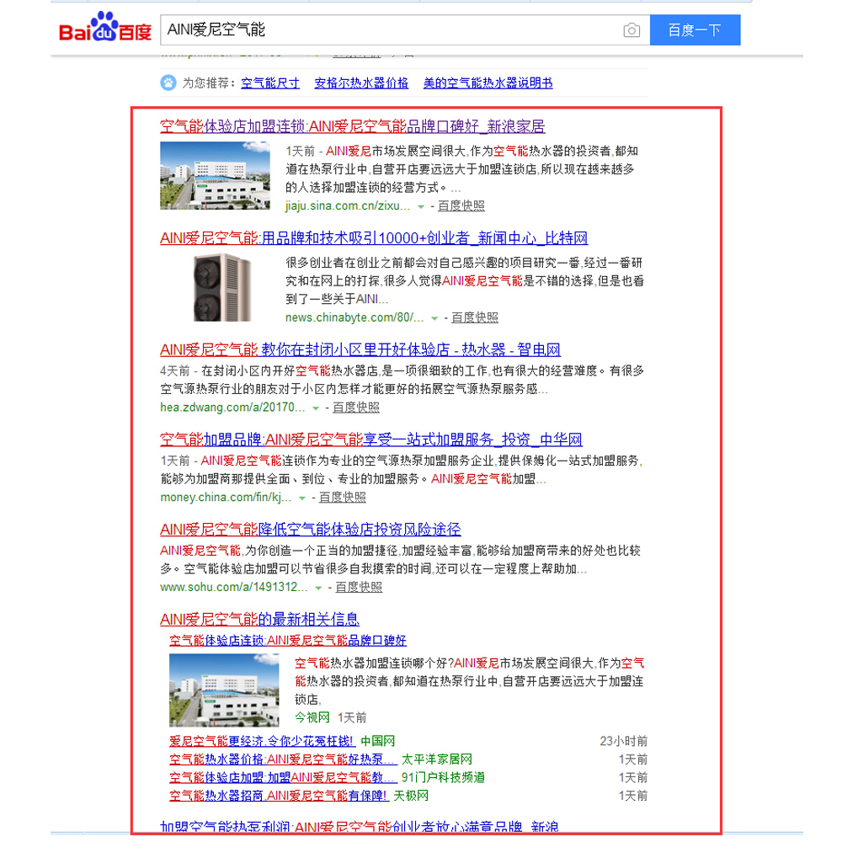This screenshot has height=842, width=842.
Task: Expand dropdown arrow next to www.sohu.com
Action: [318, 588]
